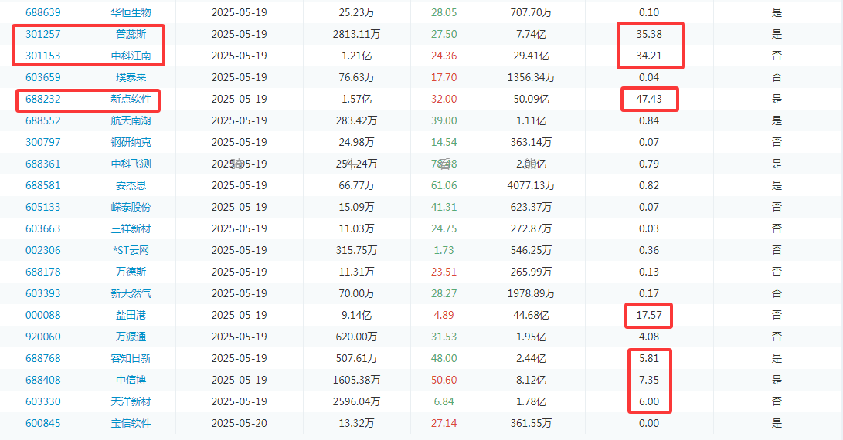Click the price value 1.73
This screenshot has width=843, height=440.
pyautogui.click(x=444, y=250)
